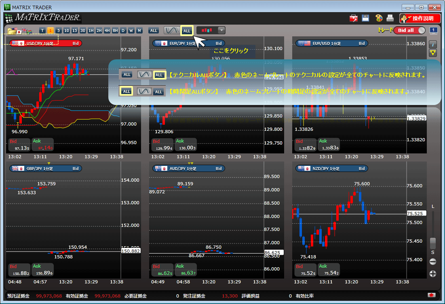Click the L-S chart size slider handle
The height and width of the screenshot is (304, 445).
tap(433, 243)
